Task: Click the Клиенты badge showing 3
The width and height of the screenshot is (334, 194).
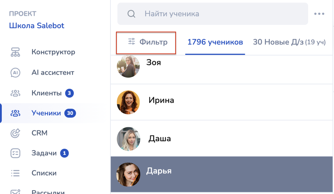Action: (69, 93)
